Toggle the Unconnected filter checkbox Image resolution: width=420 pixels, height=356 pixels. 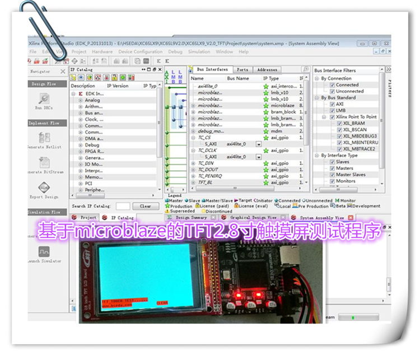pos(332,91)
